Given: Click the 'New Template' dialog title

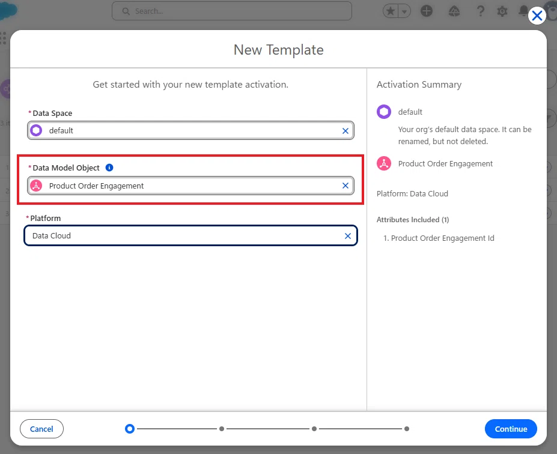Looking at the screenshot, I should (x=279, y=50).
